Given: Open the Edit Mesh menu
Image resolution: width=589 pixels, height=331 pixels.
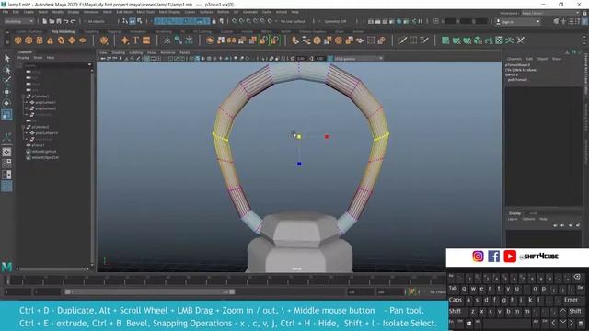Looking at the screenshot, I should [x=124, y=12].
